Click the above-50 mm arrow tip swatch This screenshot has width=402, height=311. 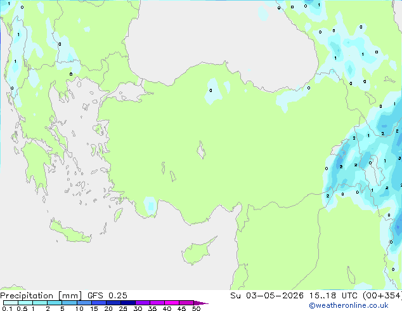click(x=201, y=303)
